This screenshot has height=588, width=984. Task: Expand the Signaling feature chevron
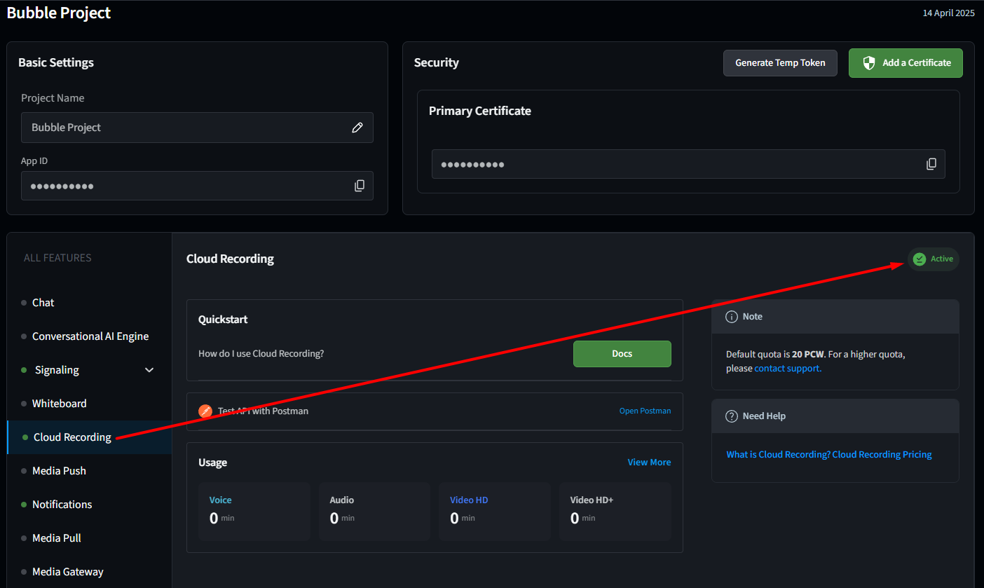click(149, 370)
